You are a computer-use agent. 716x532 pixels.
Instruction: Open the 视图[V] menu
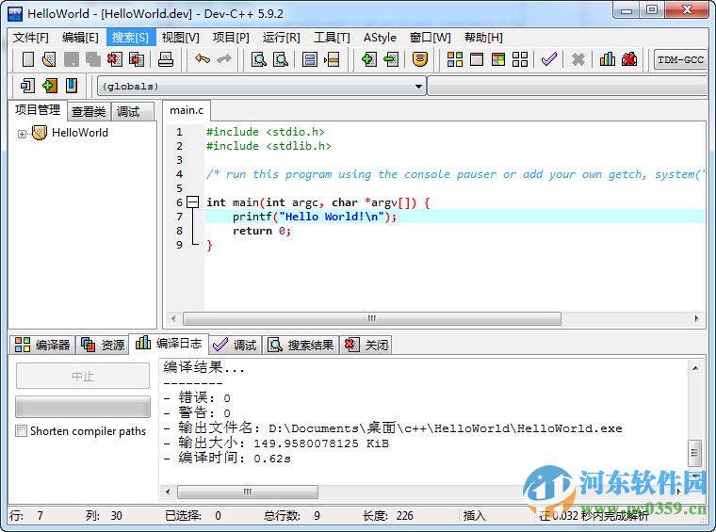[180, 38]
